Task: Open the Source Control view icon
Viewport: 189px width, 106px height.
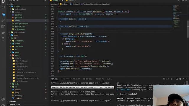Action: point(3,14)
